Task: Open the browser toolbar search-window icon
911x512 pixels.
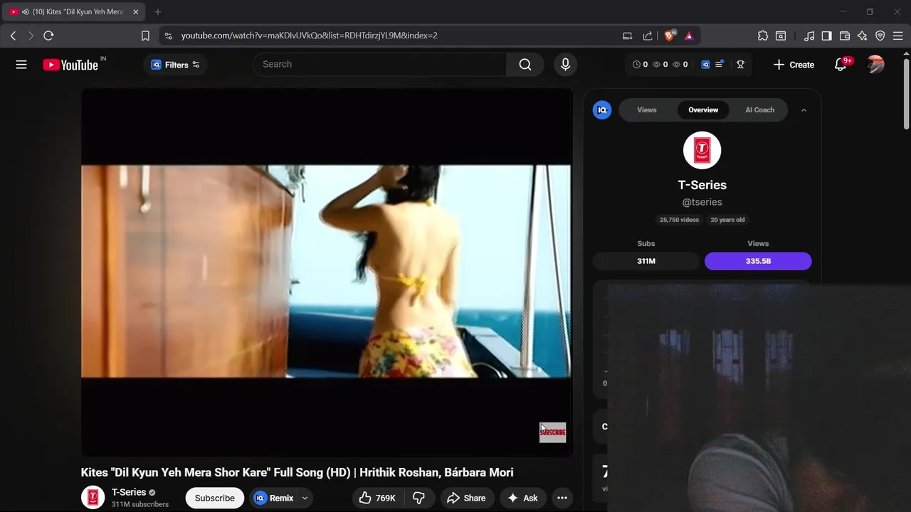Action: pyautogui.click(x=781, y=36)
